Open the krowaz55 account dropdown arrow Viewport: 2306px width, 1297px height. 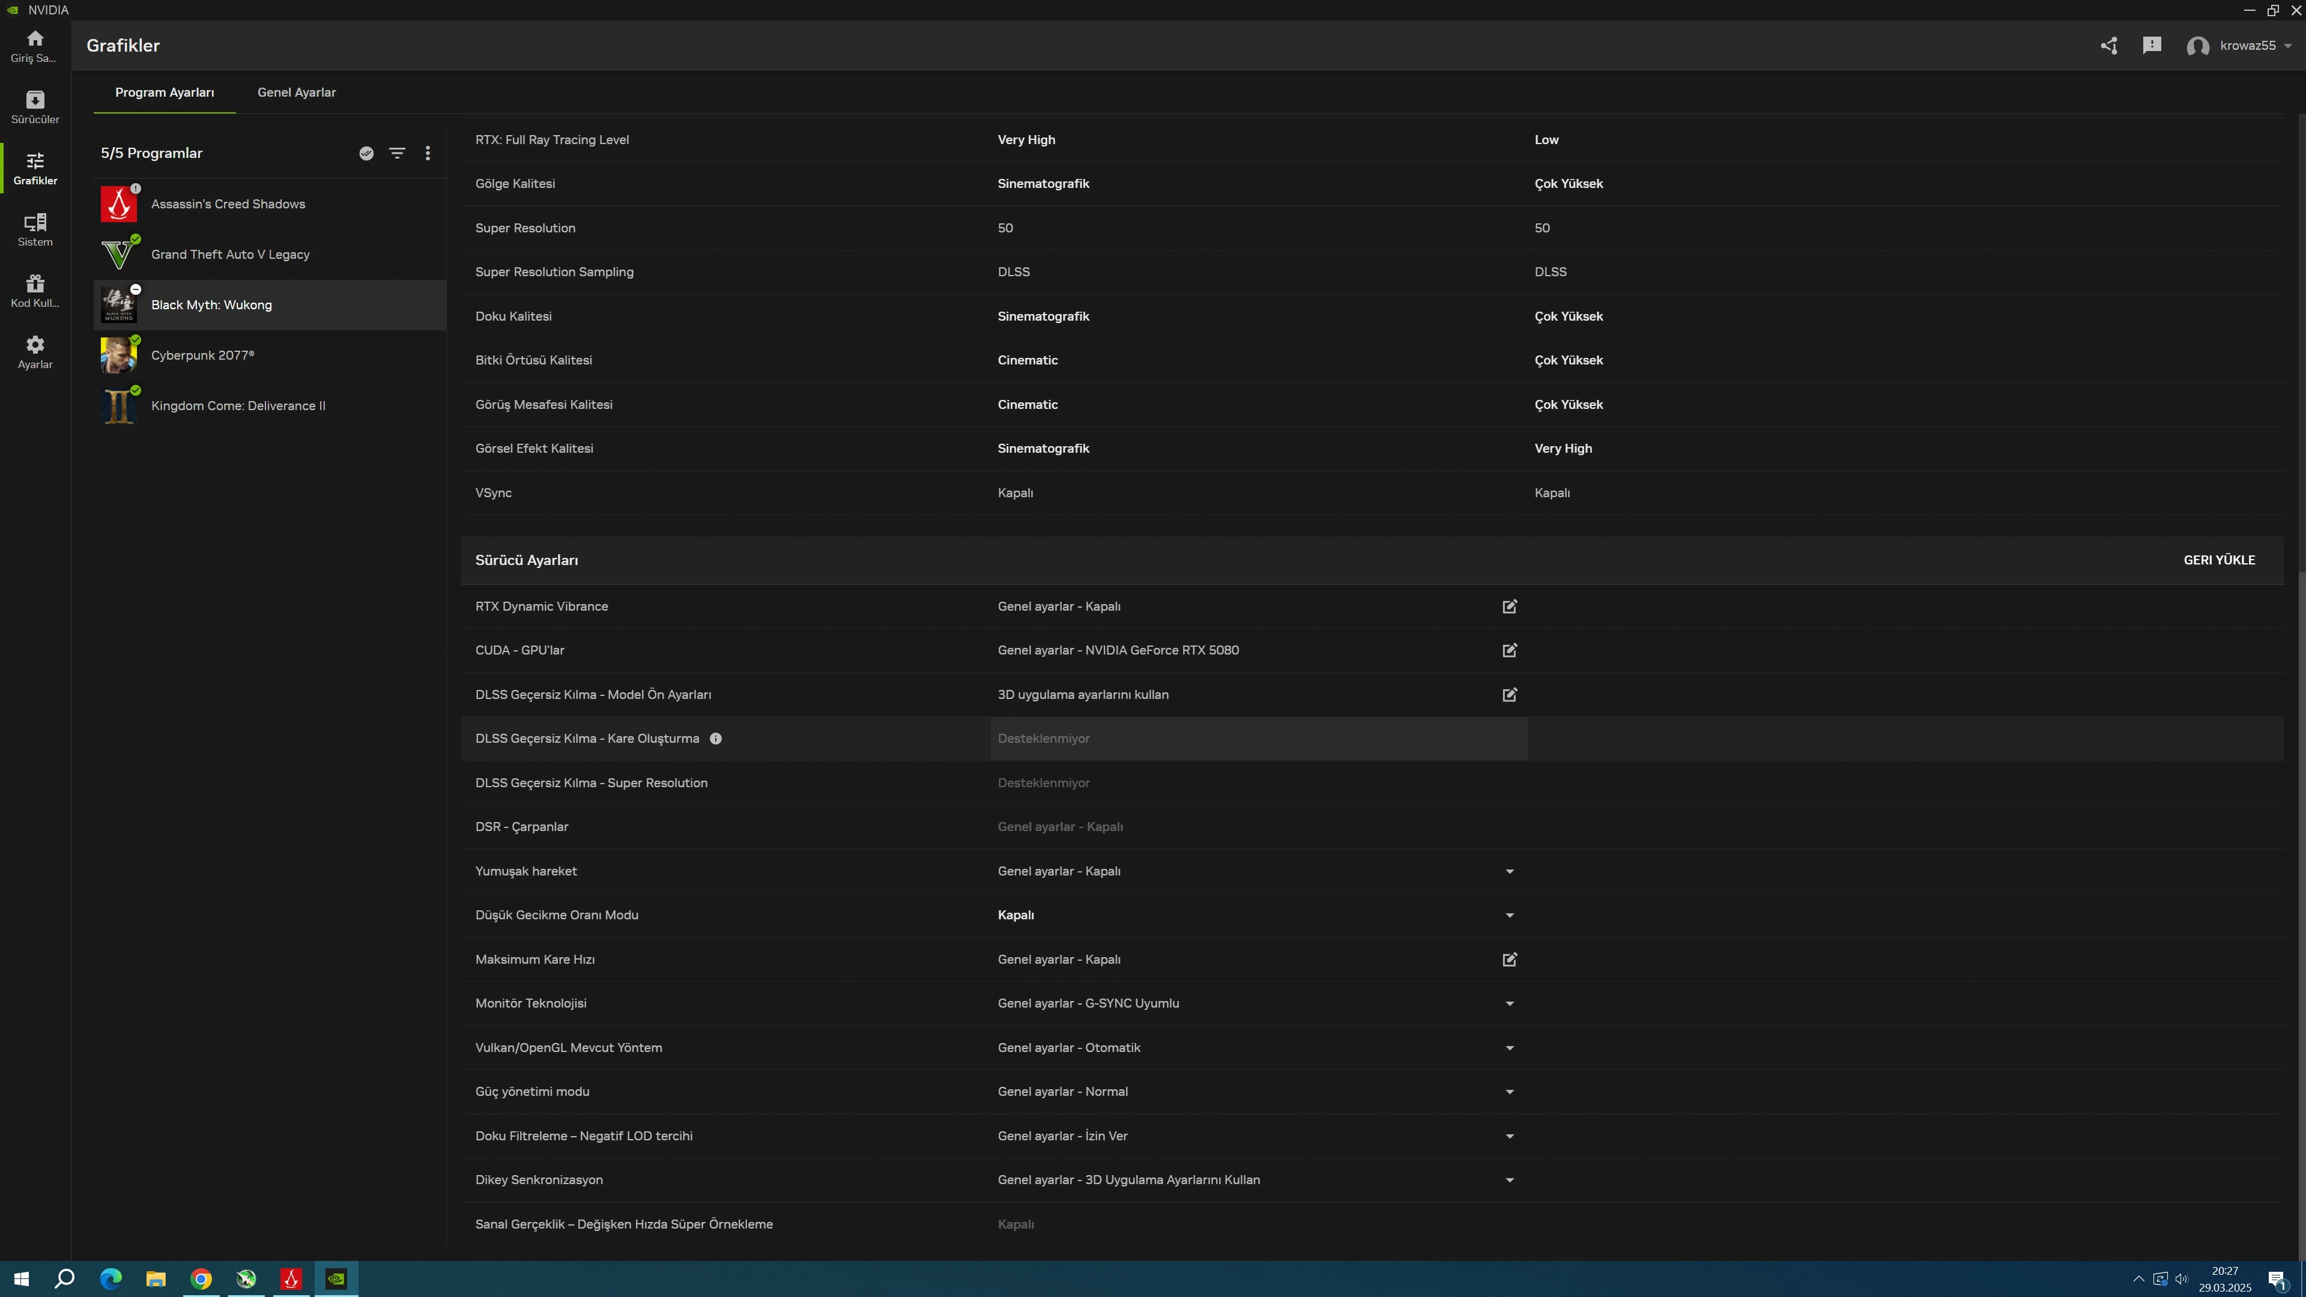(2288, 46)
